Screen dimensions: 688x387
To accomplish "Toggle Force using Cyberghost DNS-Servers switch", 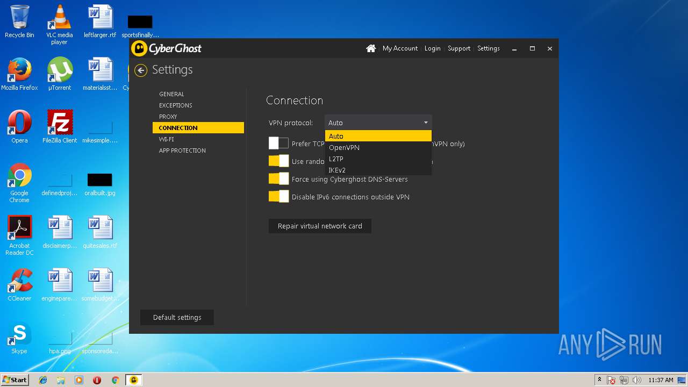I will 278,179.
